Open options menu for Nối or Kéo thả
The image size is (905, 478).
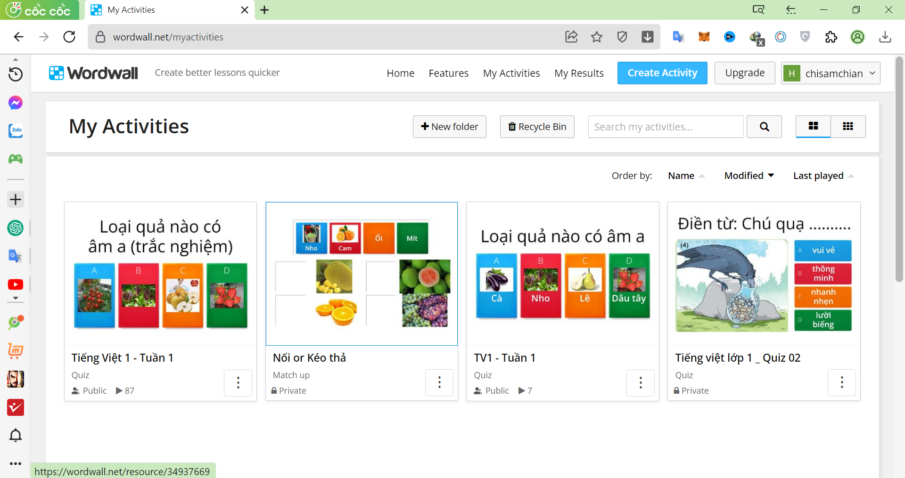(439, 382)
